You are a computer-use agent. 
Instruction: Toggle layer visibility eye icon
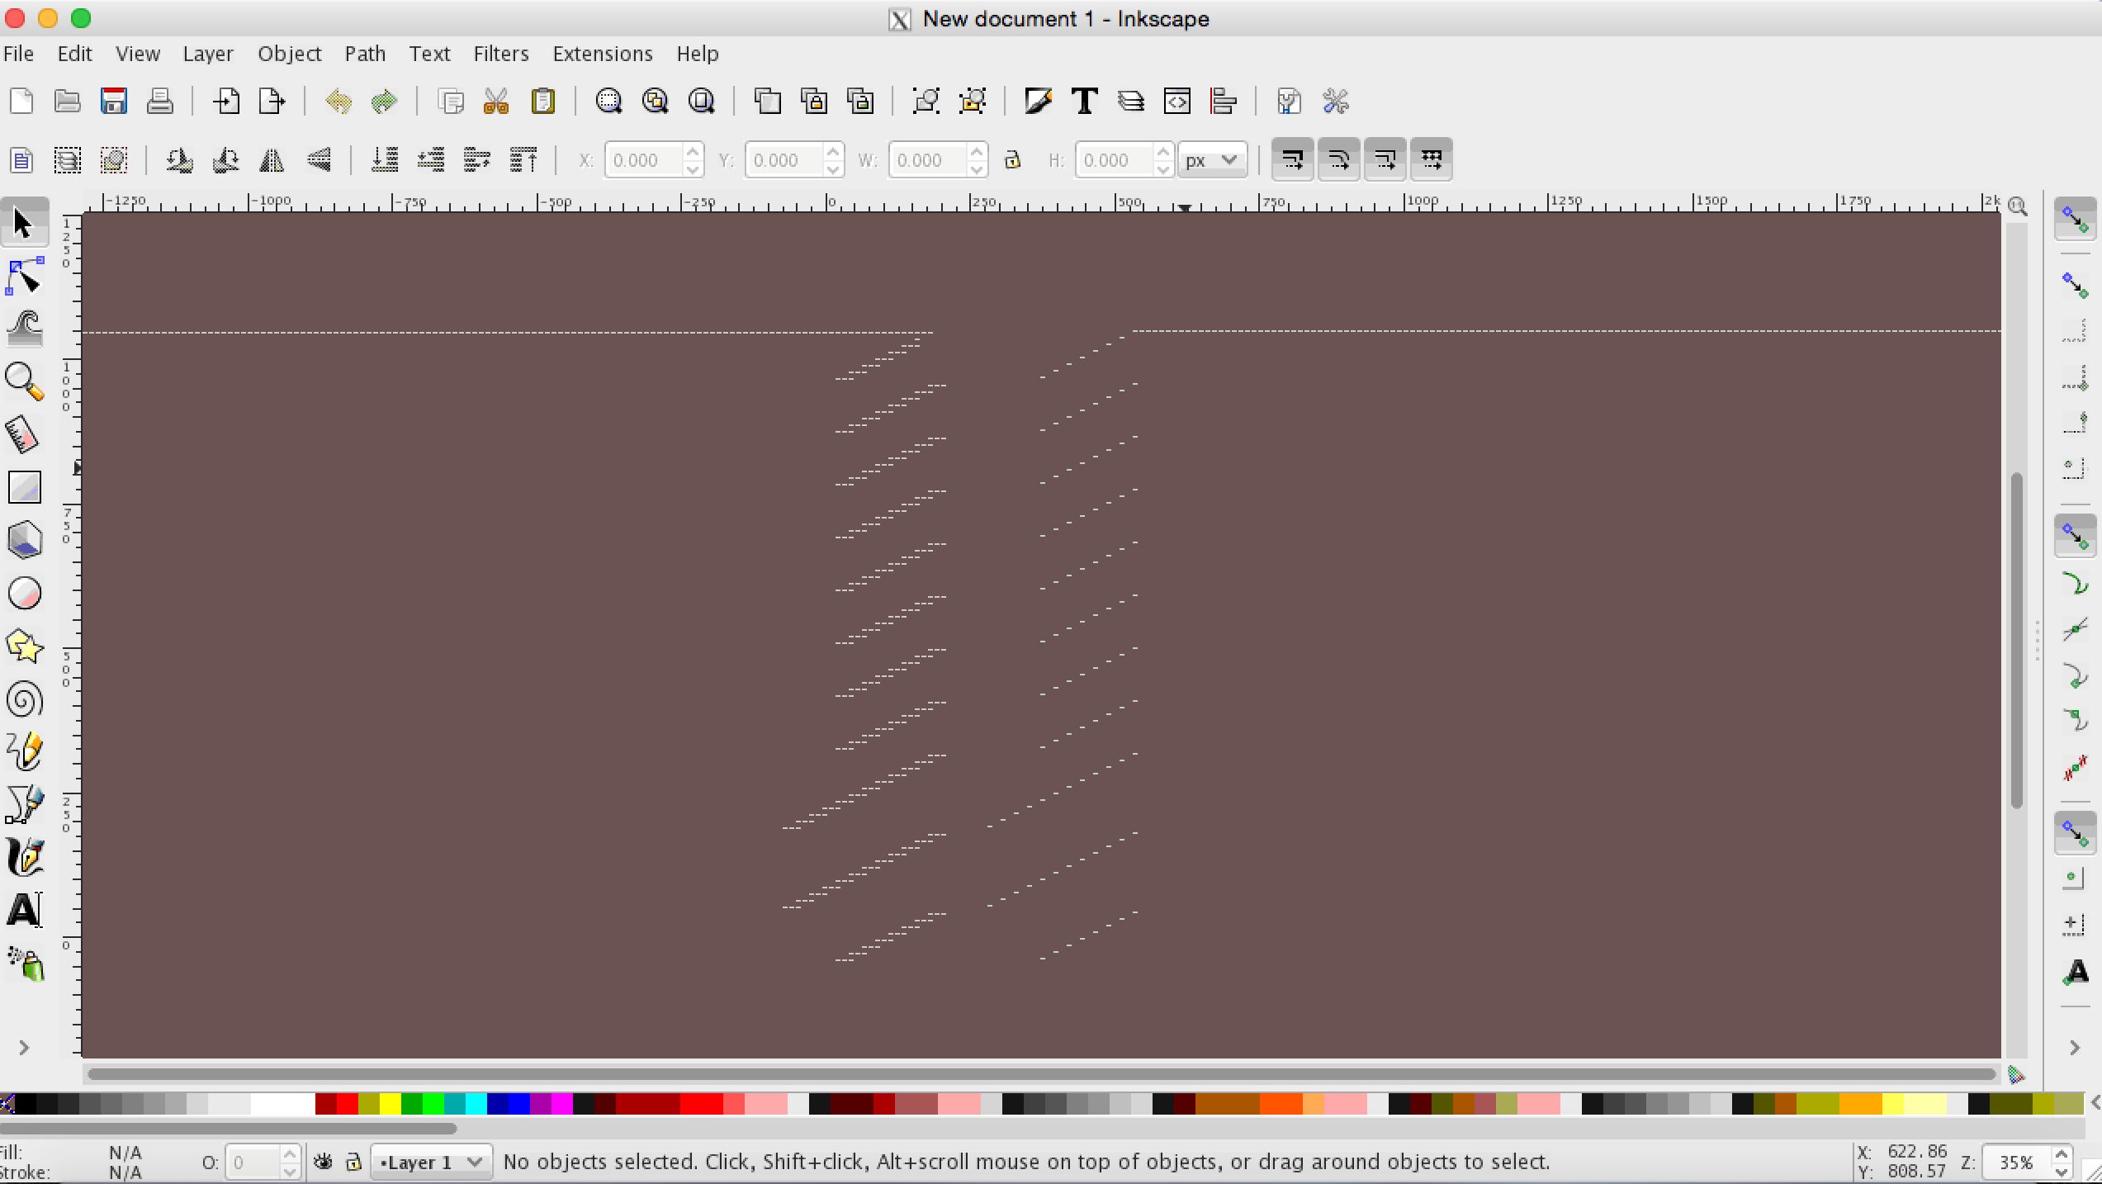(324, 1163)
